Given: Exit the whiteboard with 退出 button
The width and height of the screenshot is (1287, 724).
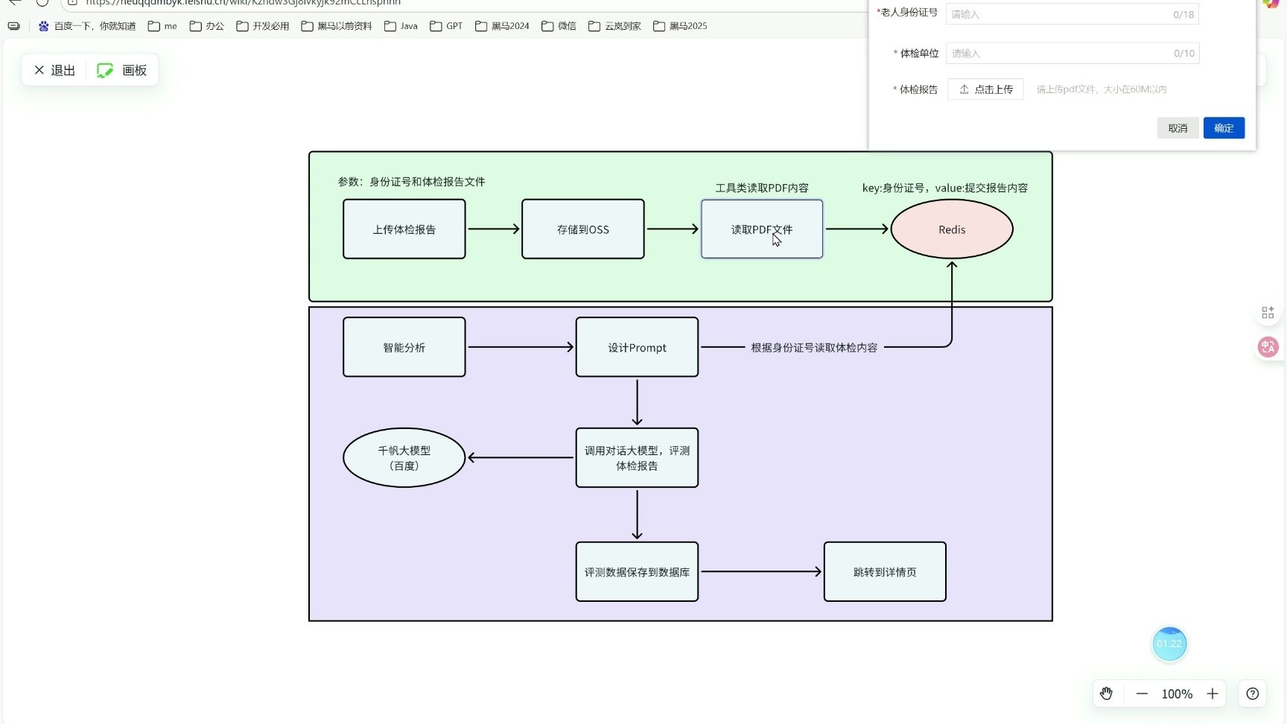Looking at the screenshot, I should click(54, 70).
